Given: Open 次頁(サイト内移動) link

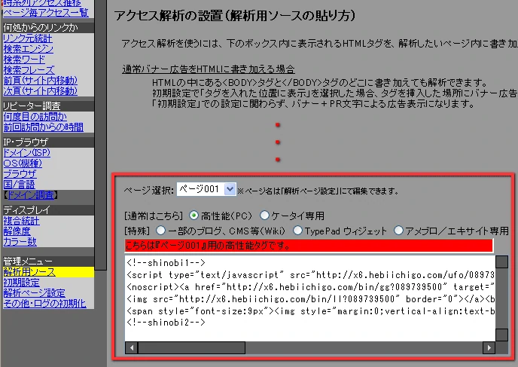Looking at the screenshot, I should pos(40,91).
